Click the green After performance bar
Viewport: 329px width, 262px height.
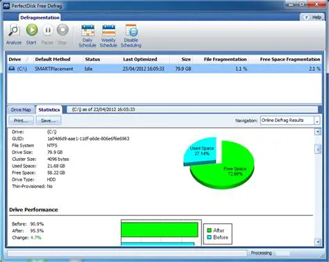160,229
